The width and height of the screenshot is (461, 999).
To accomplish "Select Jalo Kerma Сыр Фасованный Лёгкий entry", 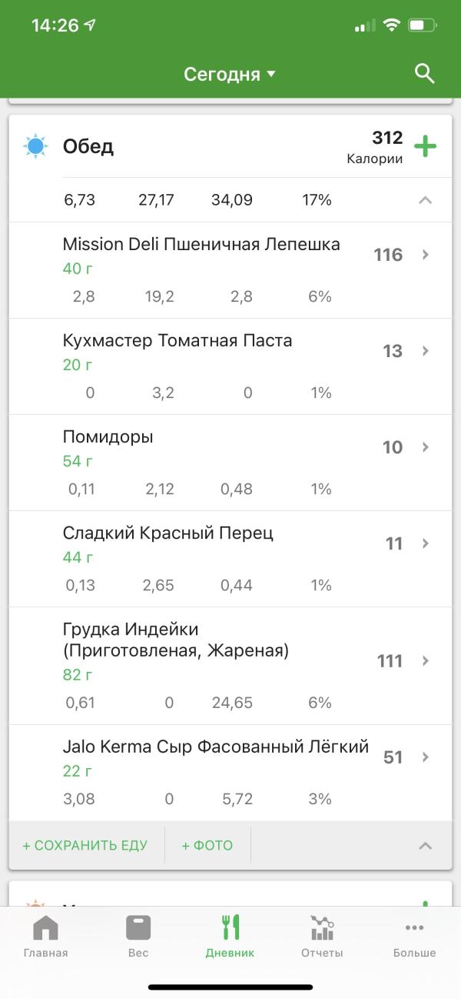I will coord(230,773).
